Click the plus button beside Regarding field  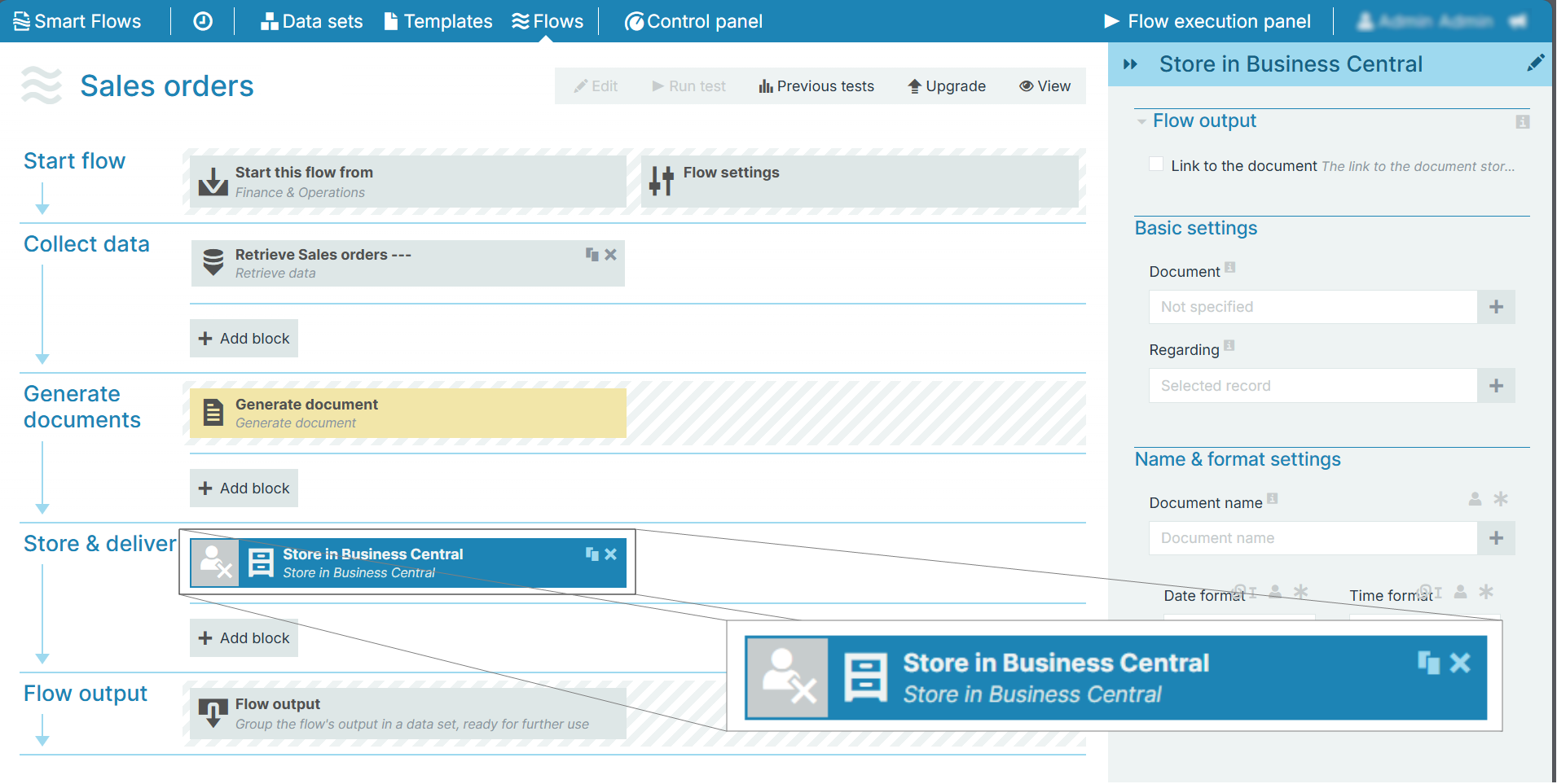1497,386
